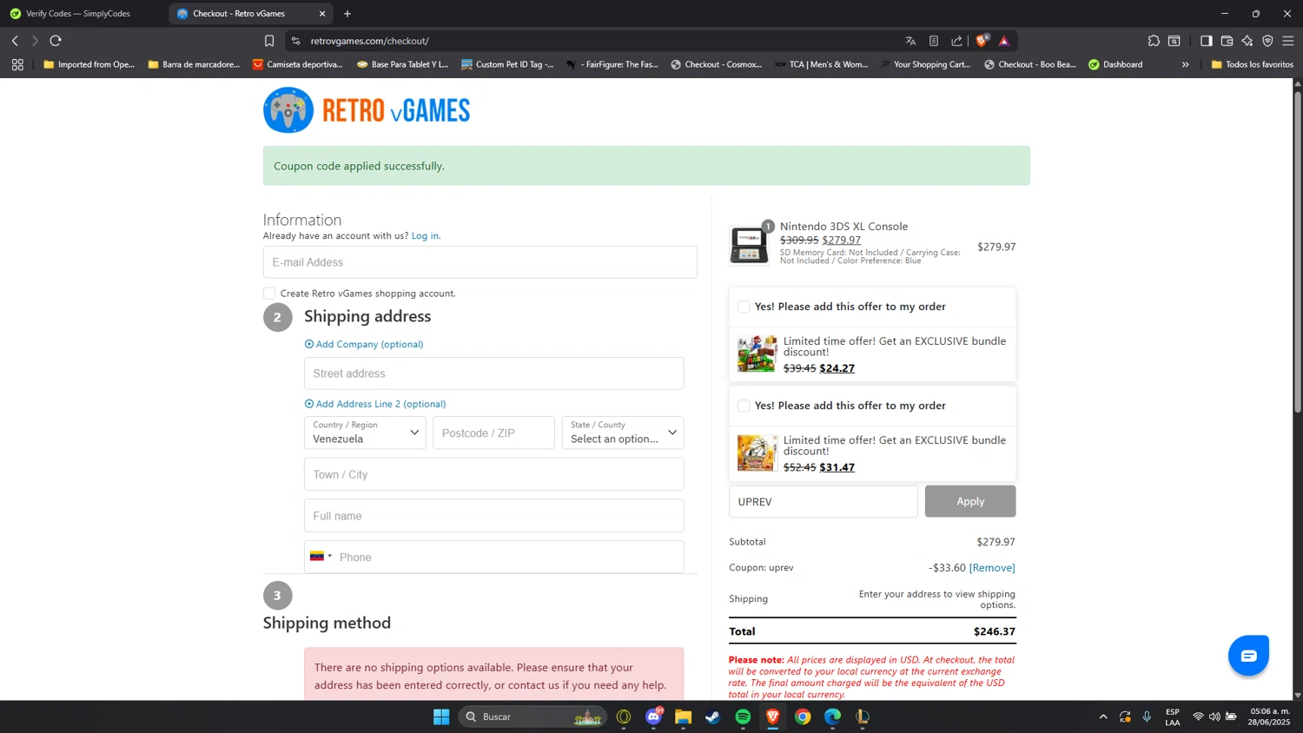
Task: Click the address bar URL
Action: [x=370, y=41]
